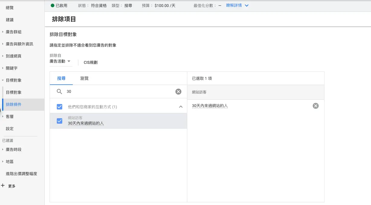Viewport: 371px width, 205px height.
Task: Click the 客層 sidebar label
Action: 10,116
